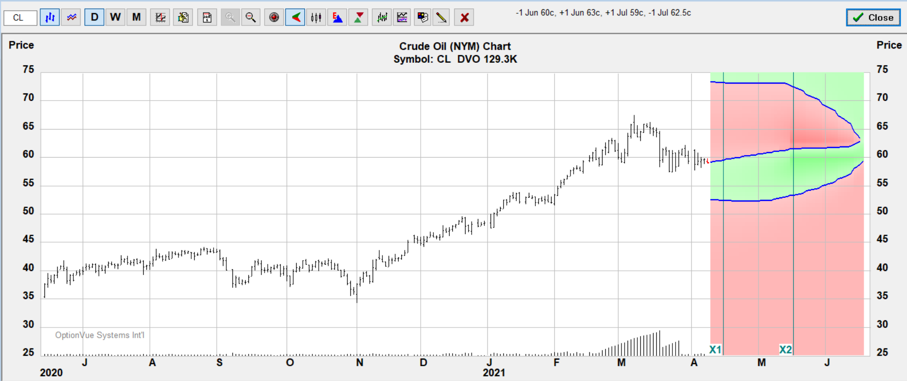This screenshot has height=381, width=907.
Task: Select the pencil drawing tool icon
Action: [x=442, y=17]
